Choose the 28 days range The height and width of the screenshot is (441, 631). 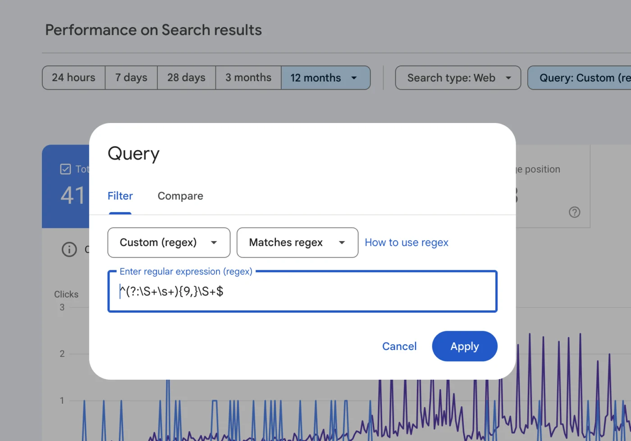point(186,77)
